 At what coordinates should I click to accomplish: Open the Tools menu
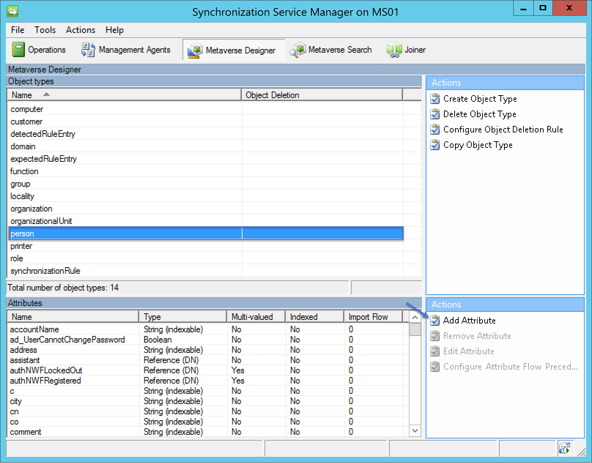[x=45, y=30]
